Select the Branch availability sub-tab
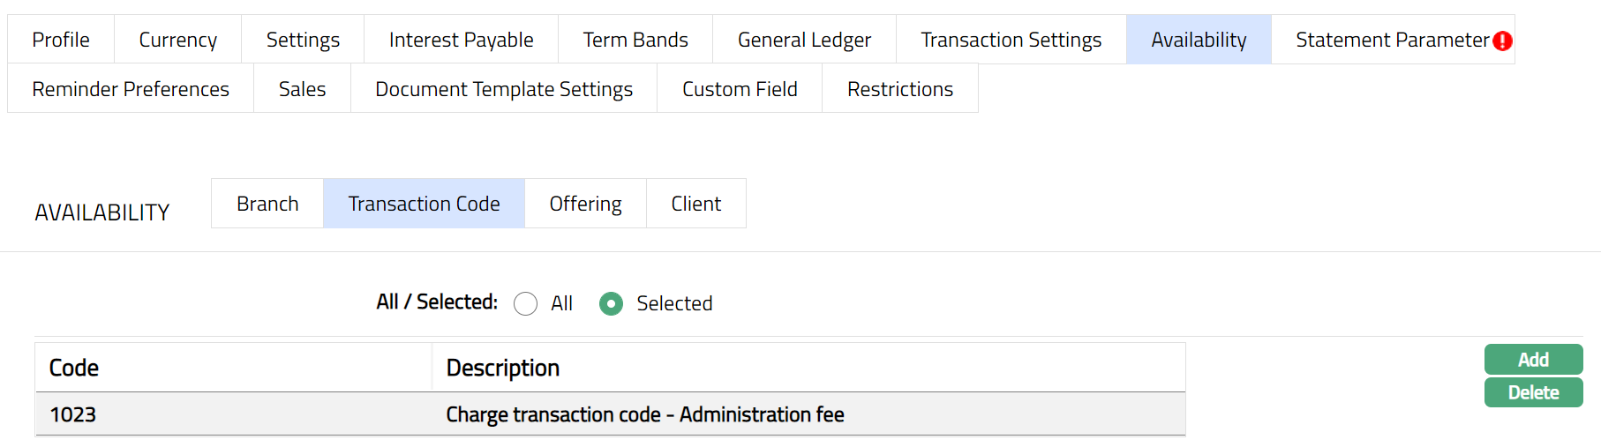This screenshot has height=447, width=1601. click(x=267, y=204)
